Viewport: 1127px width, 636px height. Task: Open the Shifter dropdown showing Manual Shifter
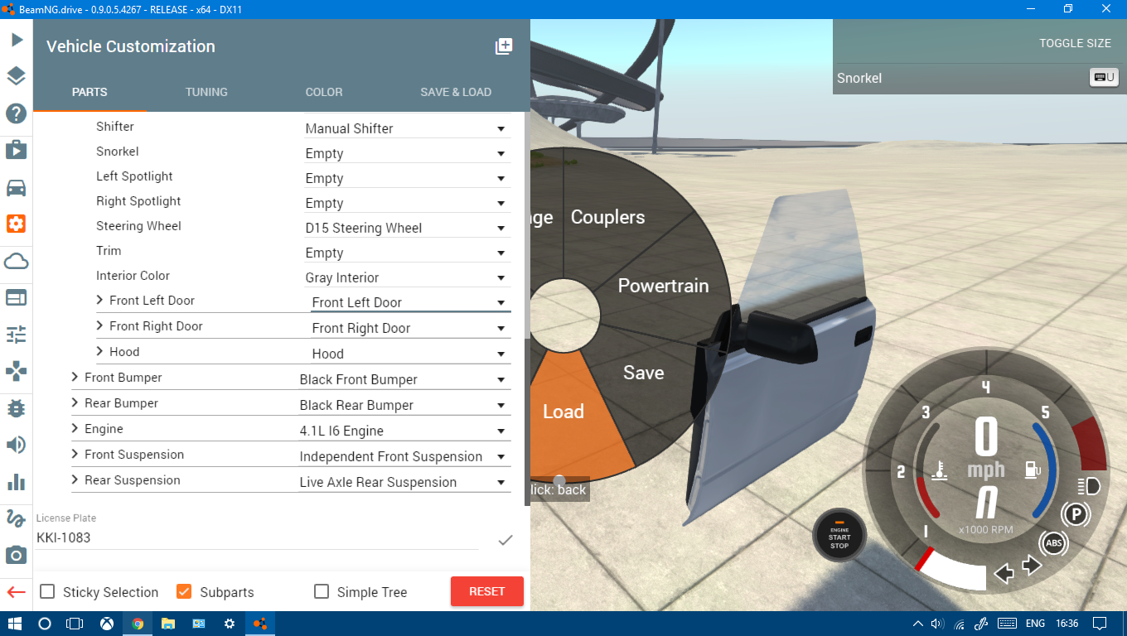pos(407,128)
